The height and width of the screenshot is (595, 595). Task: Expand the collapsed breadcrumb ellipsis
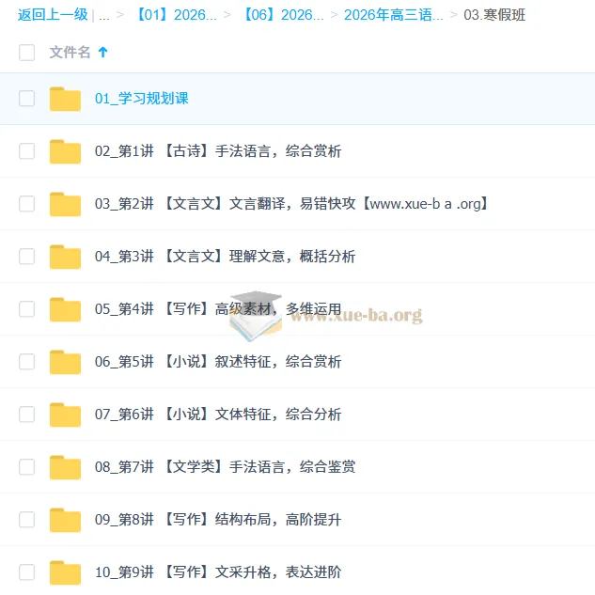pos(104,15)
